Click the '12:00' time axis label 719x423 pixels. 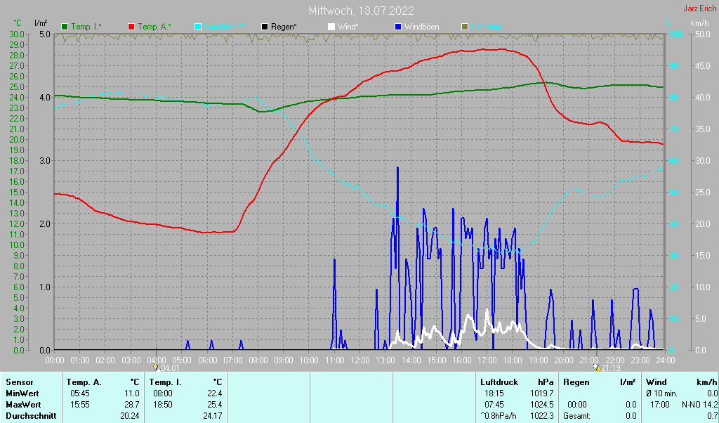pos(360,360)
